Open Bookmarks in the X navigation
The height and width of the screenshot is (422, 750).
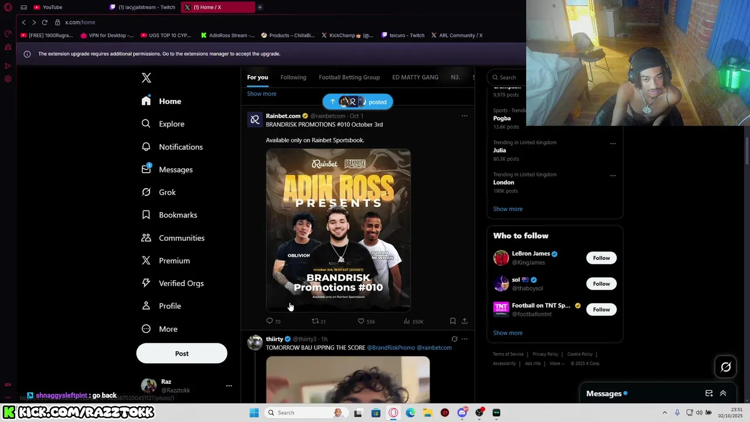pyautogui.click(x=169, y=215)
